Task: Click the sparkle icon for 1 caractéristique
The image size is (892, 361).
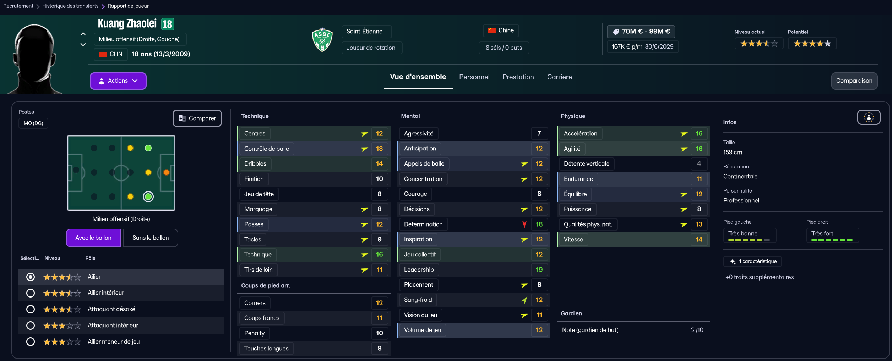Action: (x=733, y=262)
